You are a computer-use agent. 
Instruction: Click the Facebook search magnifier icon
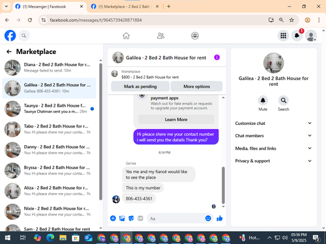pyautogui.click(x=24, y=36)
